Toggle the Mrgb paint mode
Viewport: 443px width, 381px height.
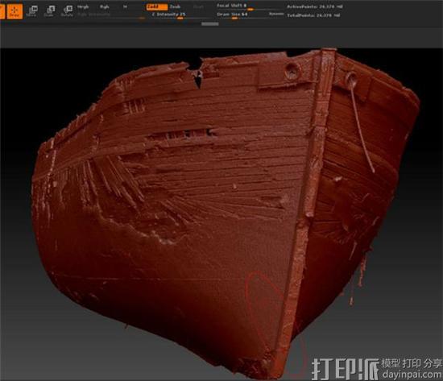(83, 6)
